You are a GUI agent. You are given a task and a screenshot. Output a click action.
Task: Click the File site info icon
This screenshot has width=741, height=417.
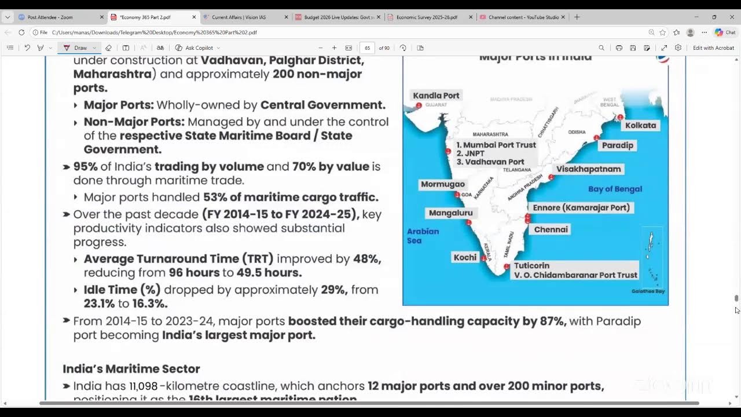point(40,32)
